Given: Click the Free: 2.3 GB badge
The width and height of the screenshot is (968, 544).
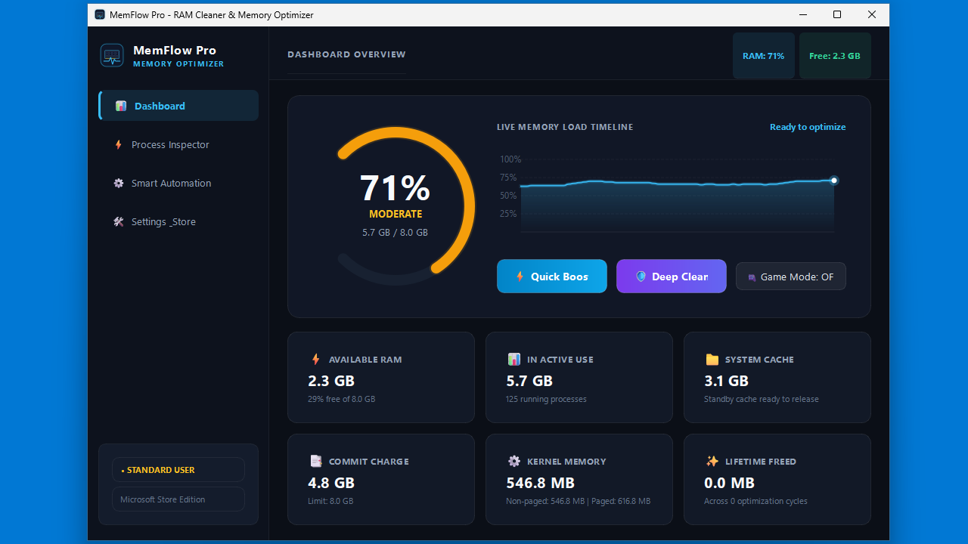Looking at the screenshot, I should [835, 55].
